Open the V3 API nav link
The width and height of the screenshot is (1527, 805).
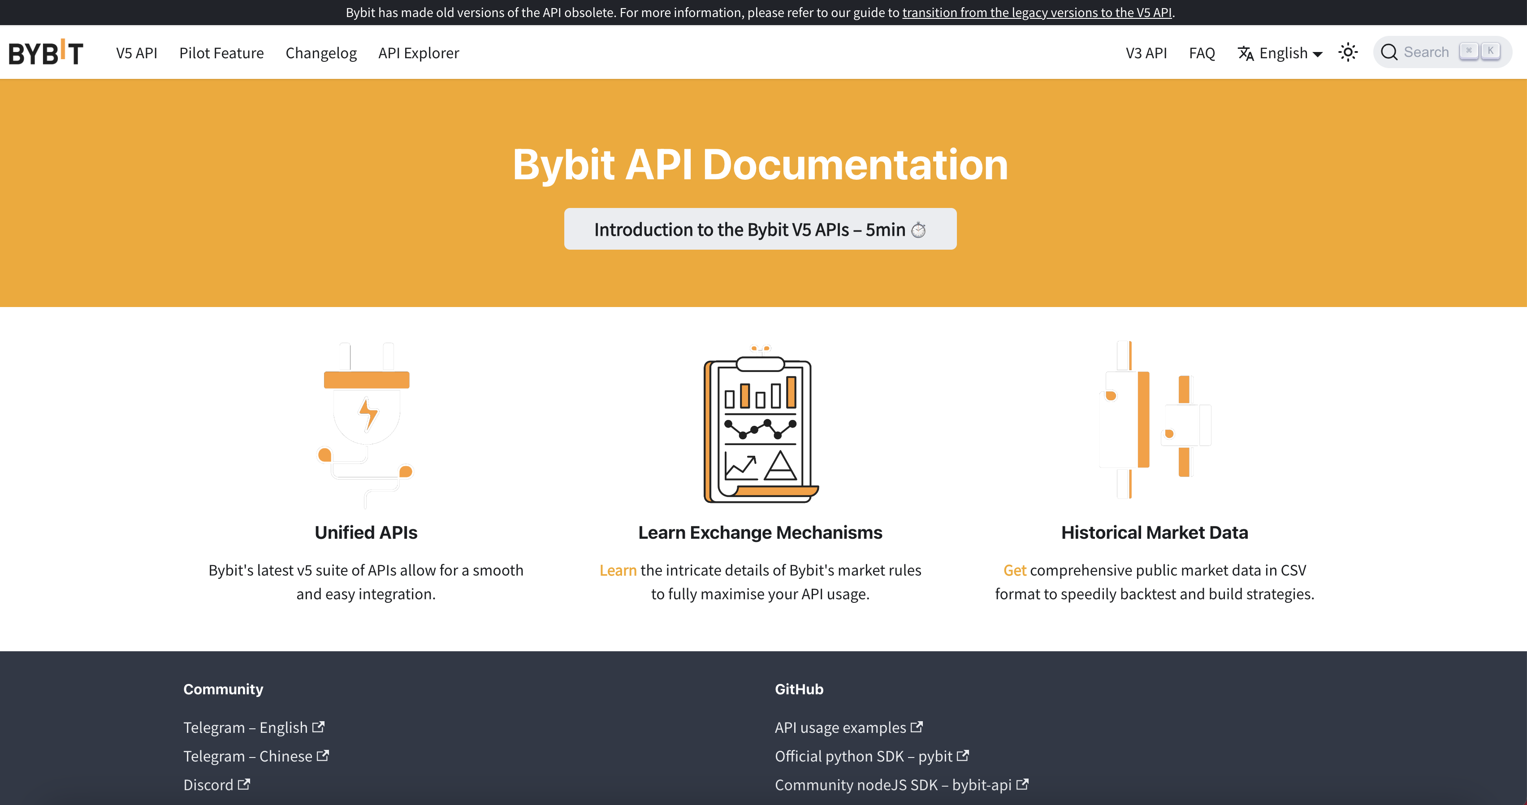[1146, 53]
